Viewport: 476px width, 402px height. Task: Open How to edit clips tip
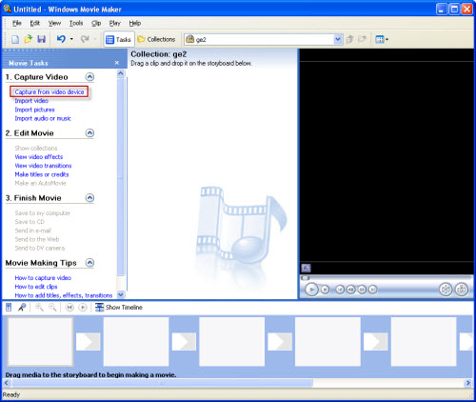36,287
